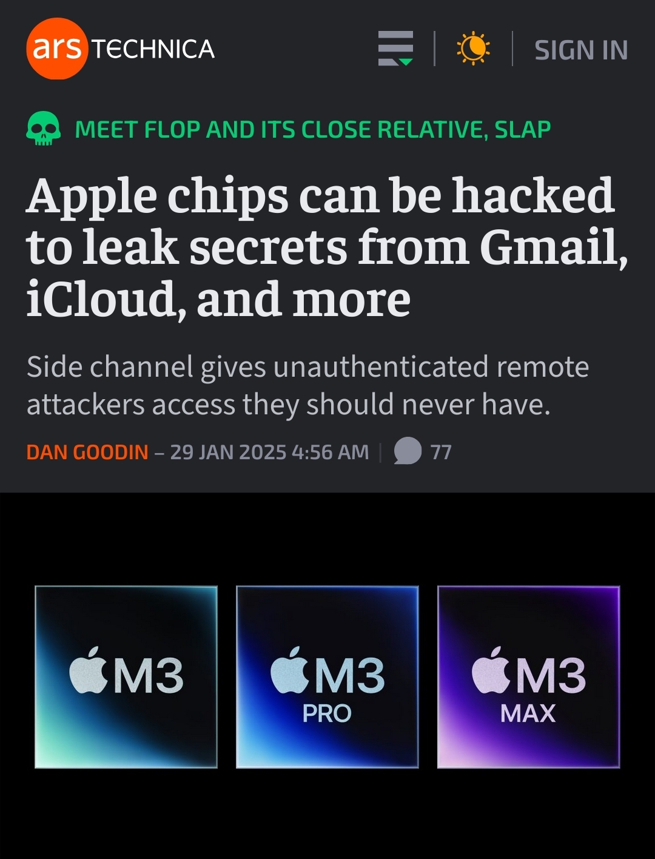Click the article date 29 JAN 2025
Viewport: 655px width, 859px height.
228,452
